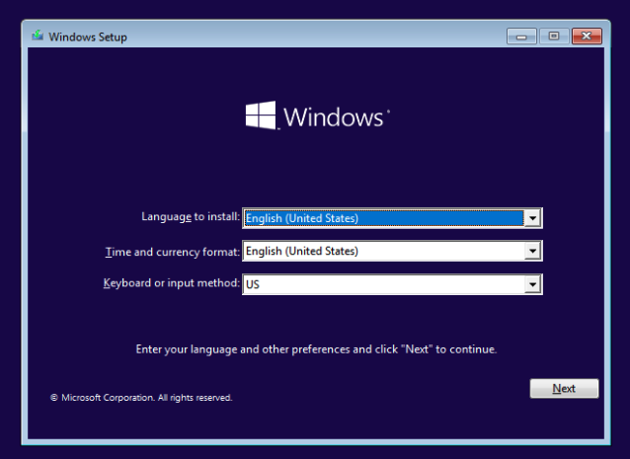Click the Windows Setup title bar icon
The width and height of the screenshot is (630, 459).
point(38,36)
